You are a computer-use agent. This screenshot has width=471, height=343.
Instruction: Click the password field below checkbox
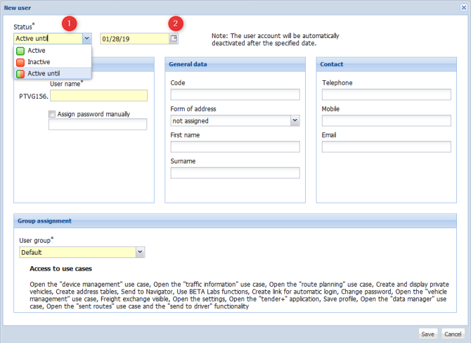(98, 124)
